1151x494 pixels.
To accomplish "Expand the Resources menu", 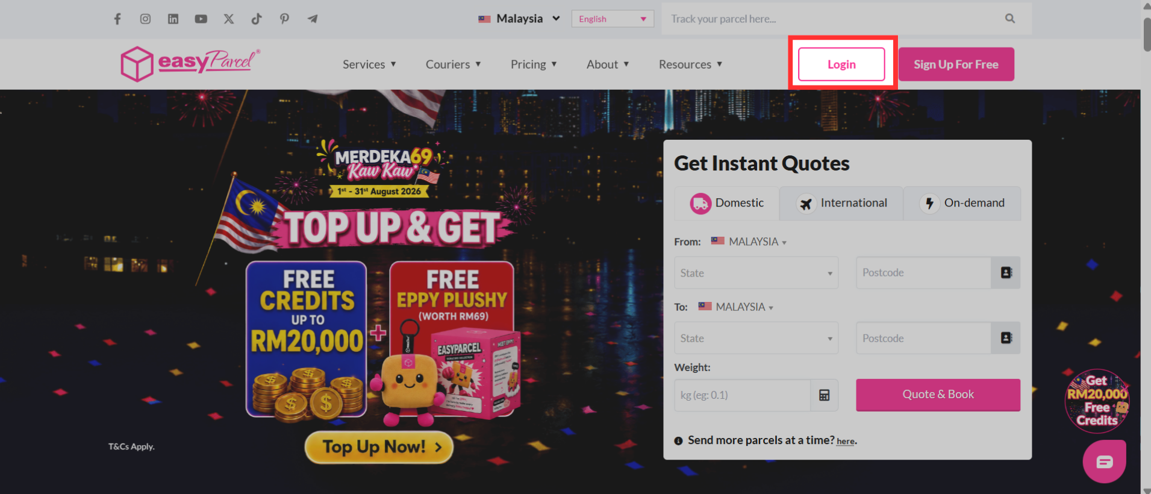I will tap(690, 64).
